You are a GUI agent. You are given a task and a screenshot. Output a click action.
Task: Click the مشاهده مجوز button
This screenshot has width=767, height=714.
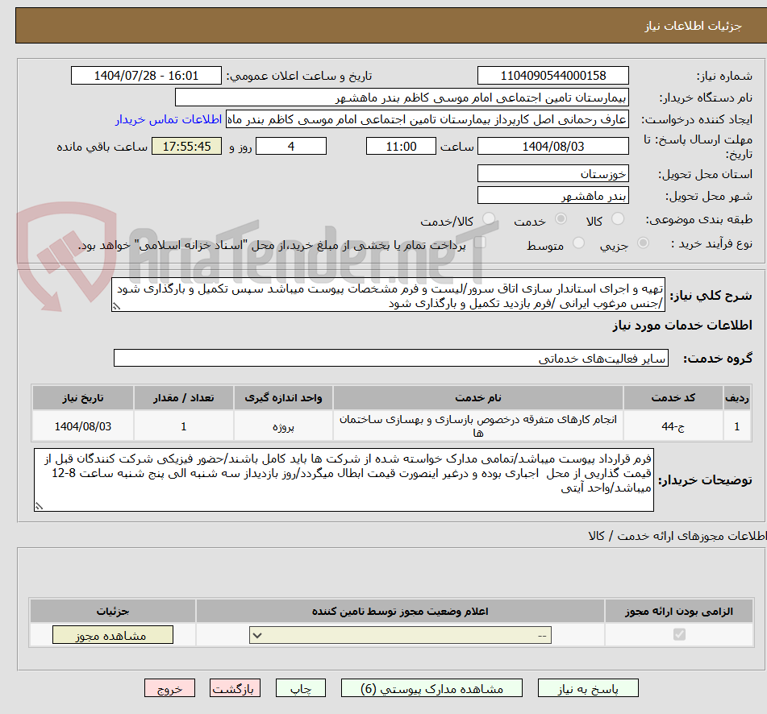[x=112, y=634]
